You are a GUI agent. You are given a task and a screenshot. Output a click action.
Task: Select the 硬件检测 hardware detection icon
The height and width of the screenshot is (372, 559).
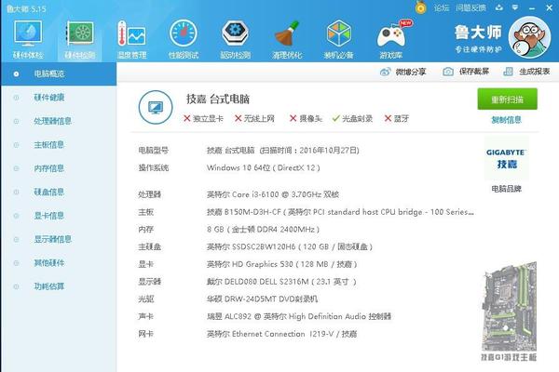[79, 39]
